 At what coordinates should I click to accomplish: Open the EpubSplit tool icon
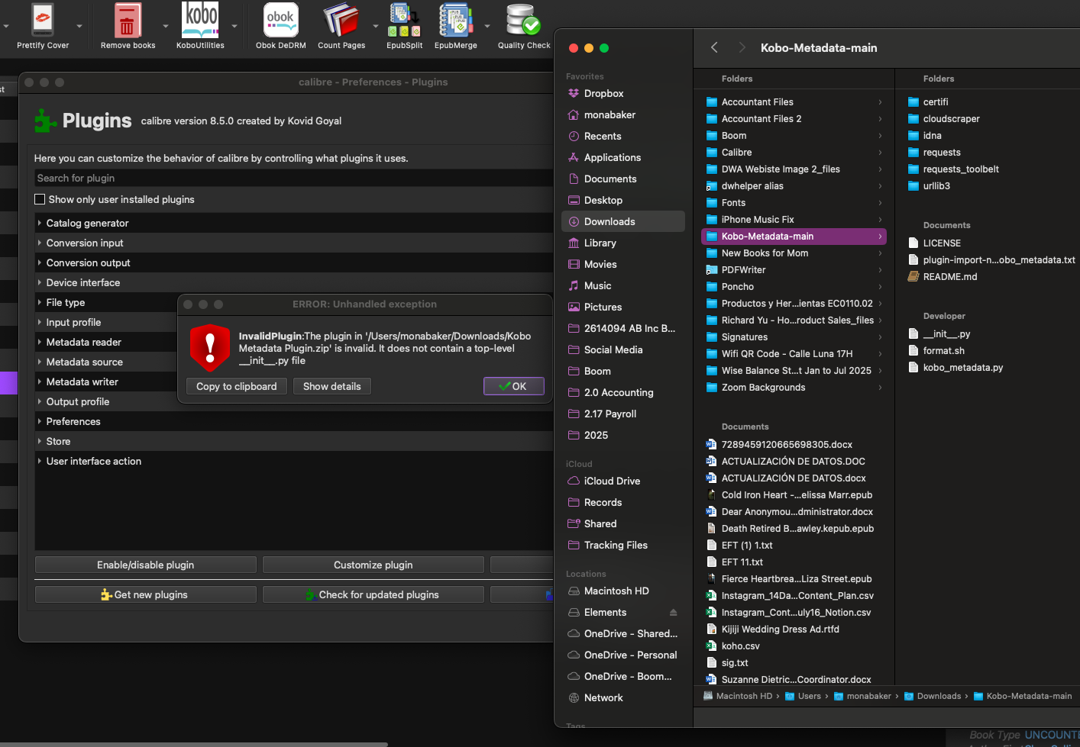[404, 21]
